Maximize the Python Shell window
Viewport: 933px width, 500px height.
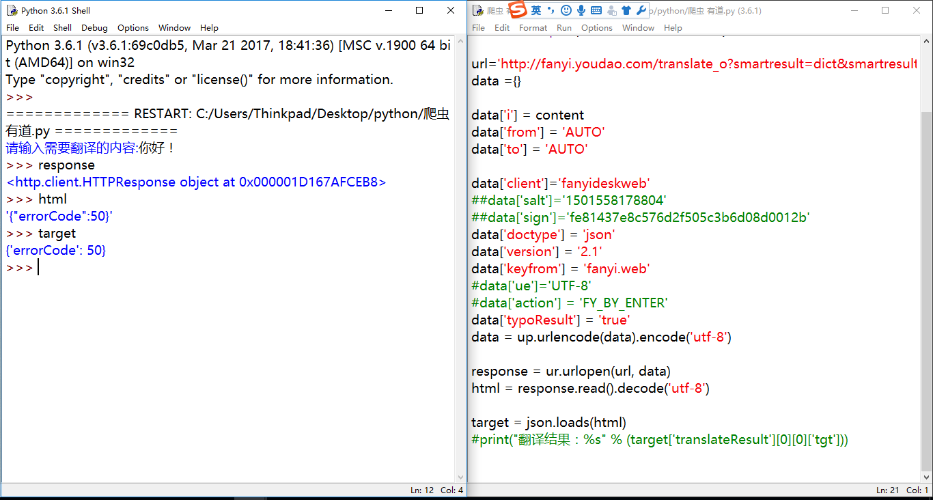point(419,10)
